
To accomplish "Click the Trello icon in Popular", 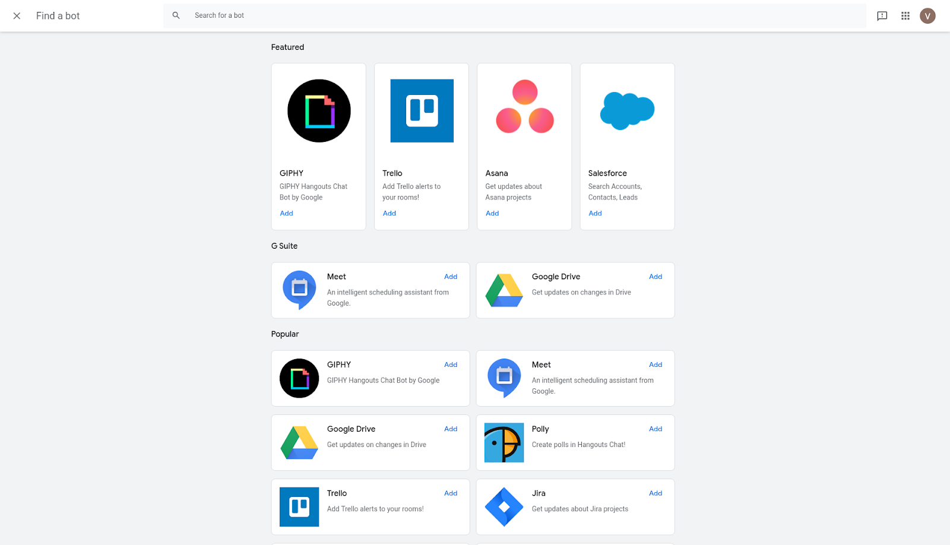I will pyautogui.click(x=299, y=507).
